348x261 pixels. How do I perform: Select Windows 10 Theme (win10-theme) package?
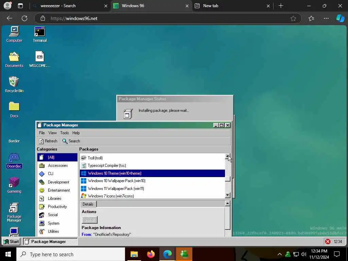tap(152, 173)
